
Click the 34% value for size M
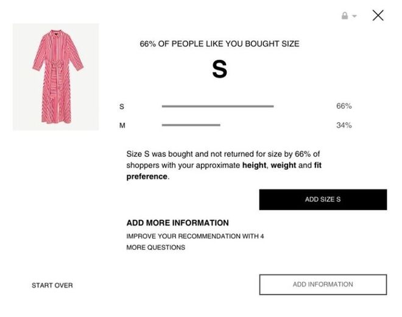344,126
